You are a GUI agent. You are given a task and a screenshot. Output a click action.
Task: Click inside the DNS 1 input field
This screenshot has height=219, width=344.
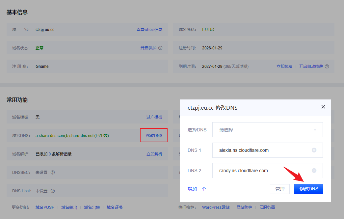[x=260, y=150]
